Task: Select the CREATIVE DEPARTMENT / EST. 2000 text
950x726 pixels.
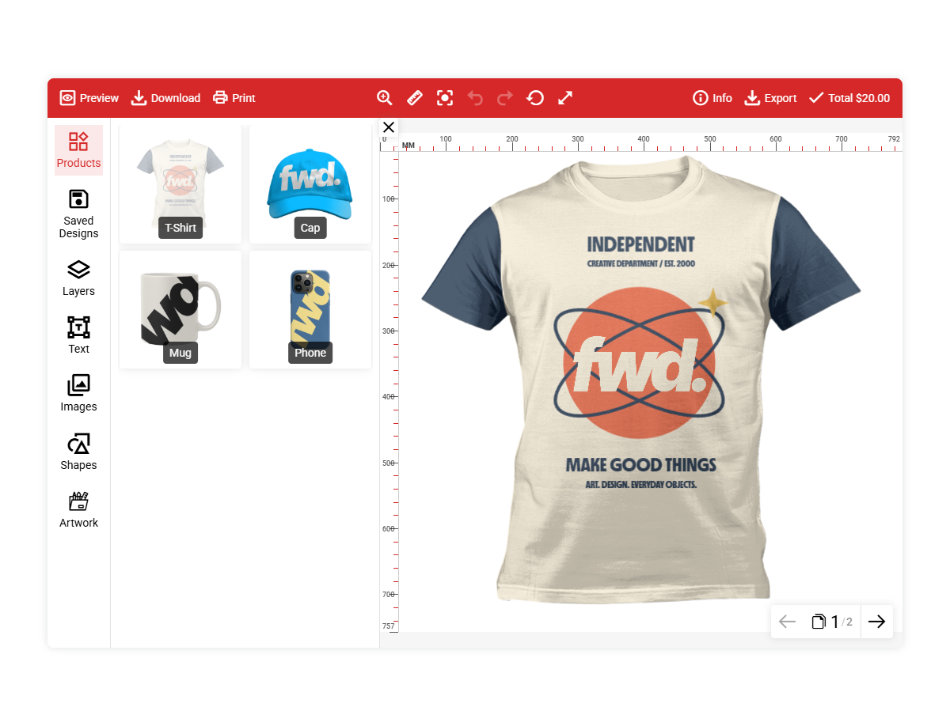Action: (640, 264)
